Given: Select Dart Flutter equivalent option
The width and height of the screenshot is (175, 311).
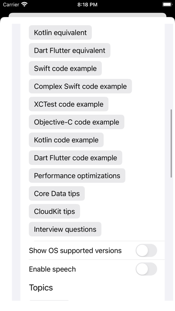Looking at the screenshot, I should (x=70, y=50).
